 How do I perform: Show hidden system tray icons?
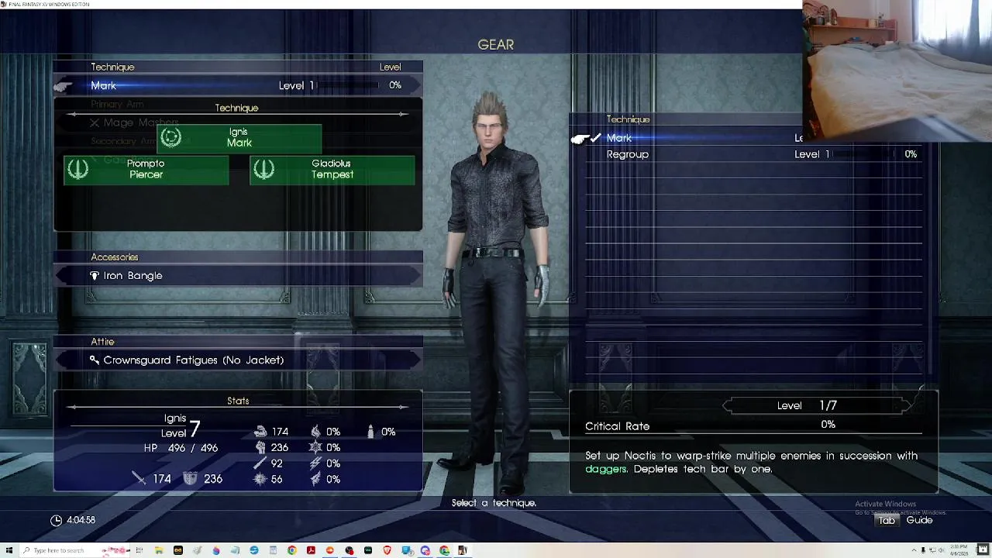point(914,550)
